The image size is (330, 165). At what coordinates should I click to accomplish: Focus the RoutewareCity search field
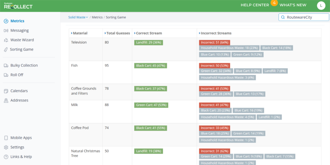(x=304, y=17)
